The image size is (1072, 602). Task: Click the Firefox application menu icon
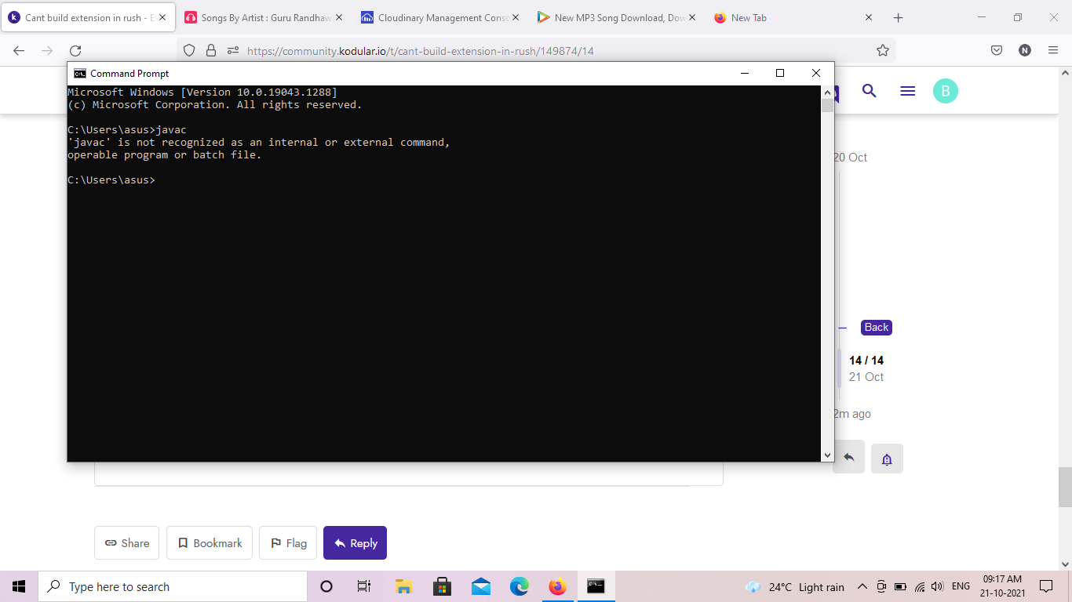coord(1053,50)
